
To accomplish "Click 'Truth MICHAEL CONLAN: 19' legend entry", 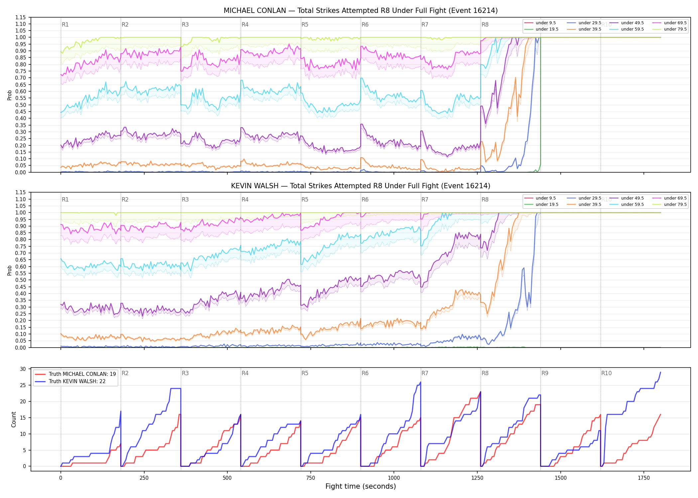I will [75, 374].
